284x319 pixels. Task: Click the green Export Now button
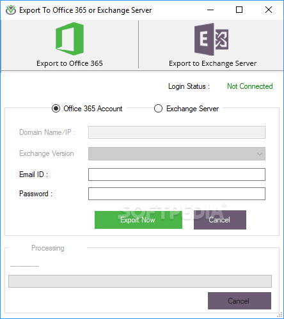[138, 220]
